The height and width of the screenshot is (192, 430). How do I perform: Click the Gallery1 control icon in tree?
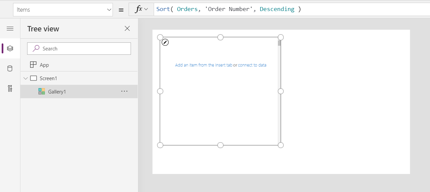pos(42,91)
